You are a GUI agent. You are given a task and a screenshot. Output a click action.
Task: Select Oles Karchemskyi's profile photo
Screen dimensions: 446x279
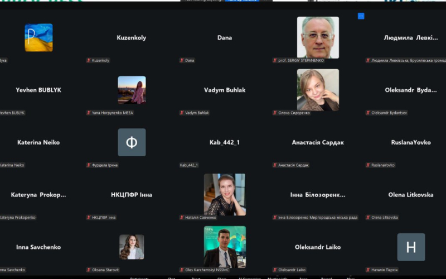pyautogui.click(x=225, y=247)
